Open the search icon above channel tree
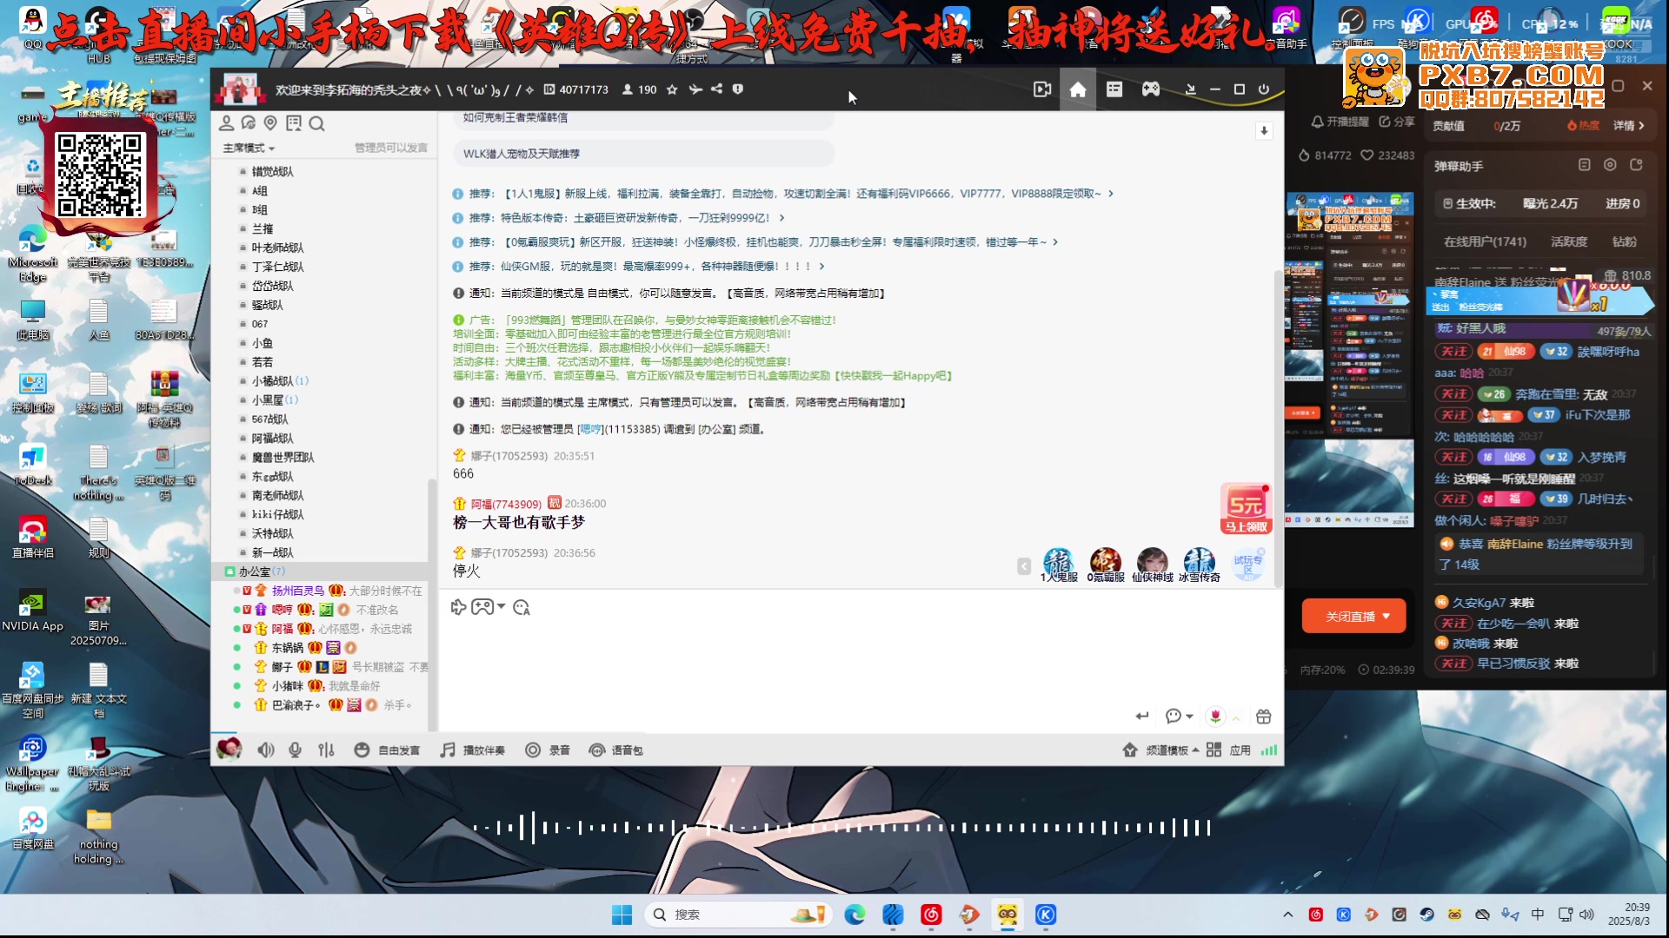The width and height of the screenshot is (1669, 938). (x=316, y=123)
